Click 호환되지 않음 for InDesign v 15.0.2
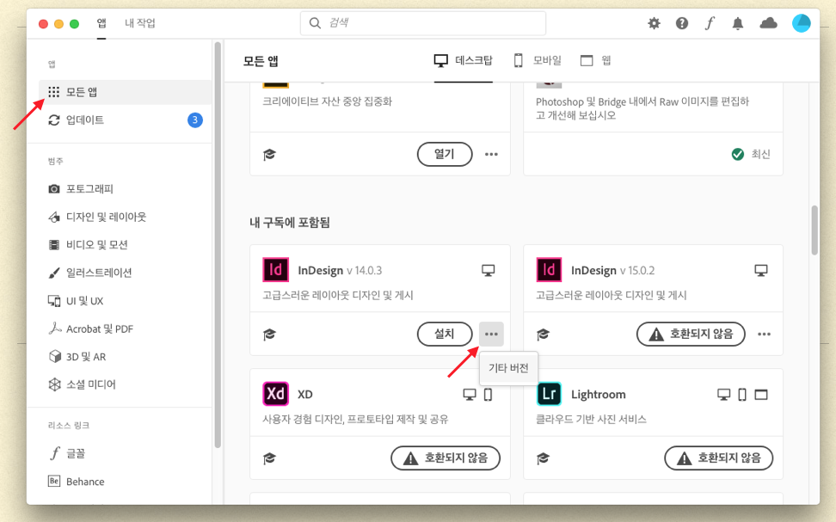 click(691, 334)
